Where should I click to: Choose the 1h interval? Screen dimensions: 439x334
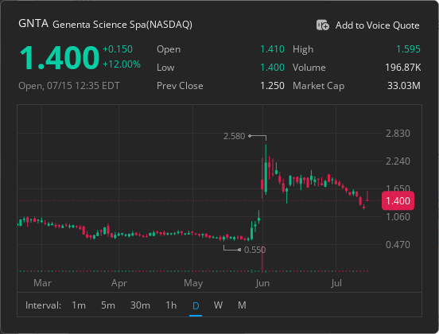(171, 305)
